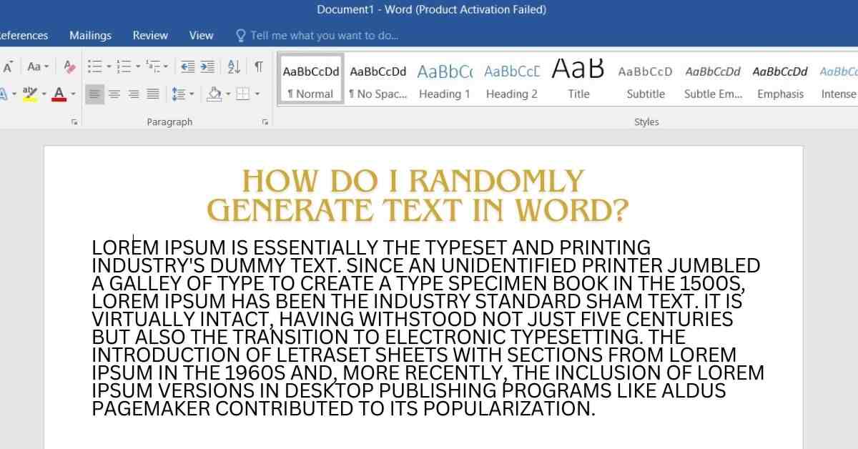Justify the paragraph text
858x449 pixels.
153,94
